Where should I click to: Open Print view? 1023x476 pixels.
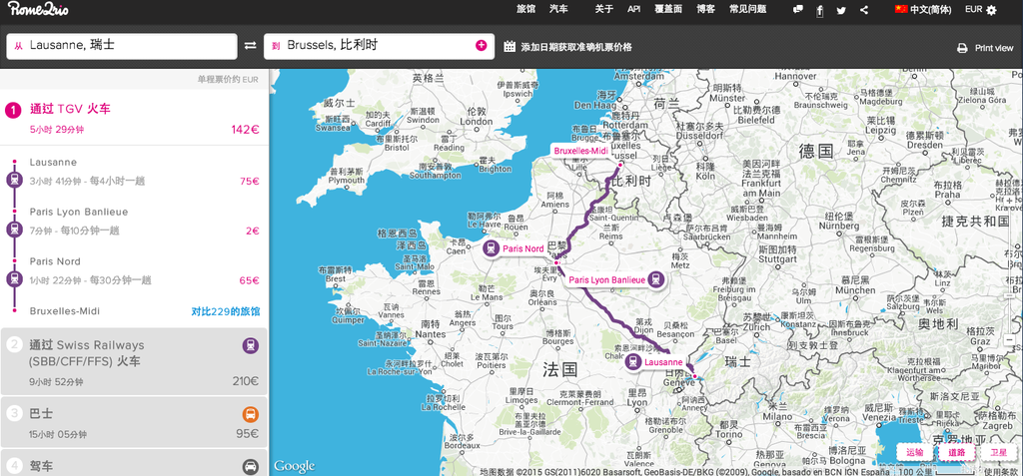(994, 48)
